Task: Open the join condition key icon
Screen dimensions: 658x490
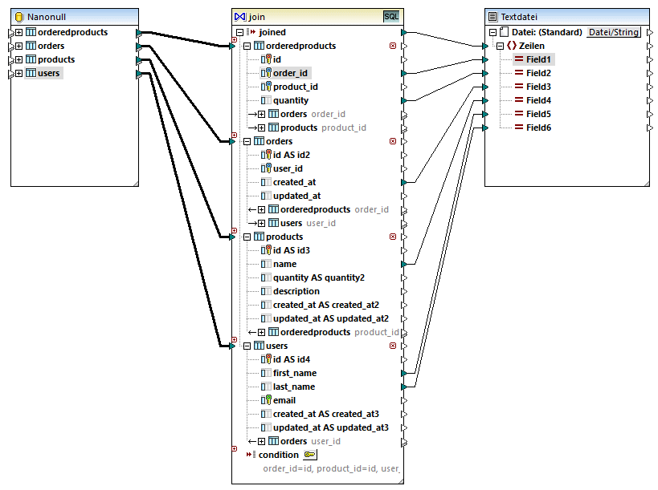Action: click(309, 455)
